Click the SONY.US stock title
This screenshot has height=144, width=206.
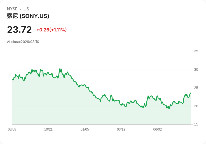coord(28,16)
